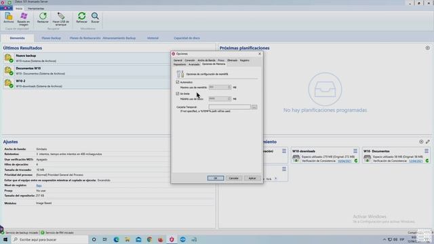Screen dimensions: 434x244
Task: Click Windows taskbar search box
Action: (x=50, y=239)
